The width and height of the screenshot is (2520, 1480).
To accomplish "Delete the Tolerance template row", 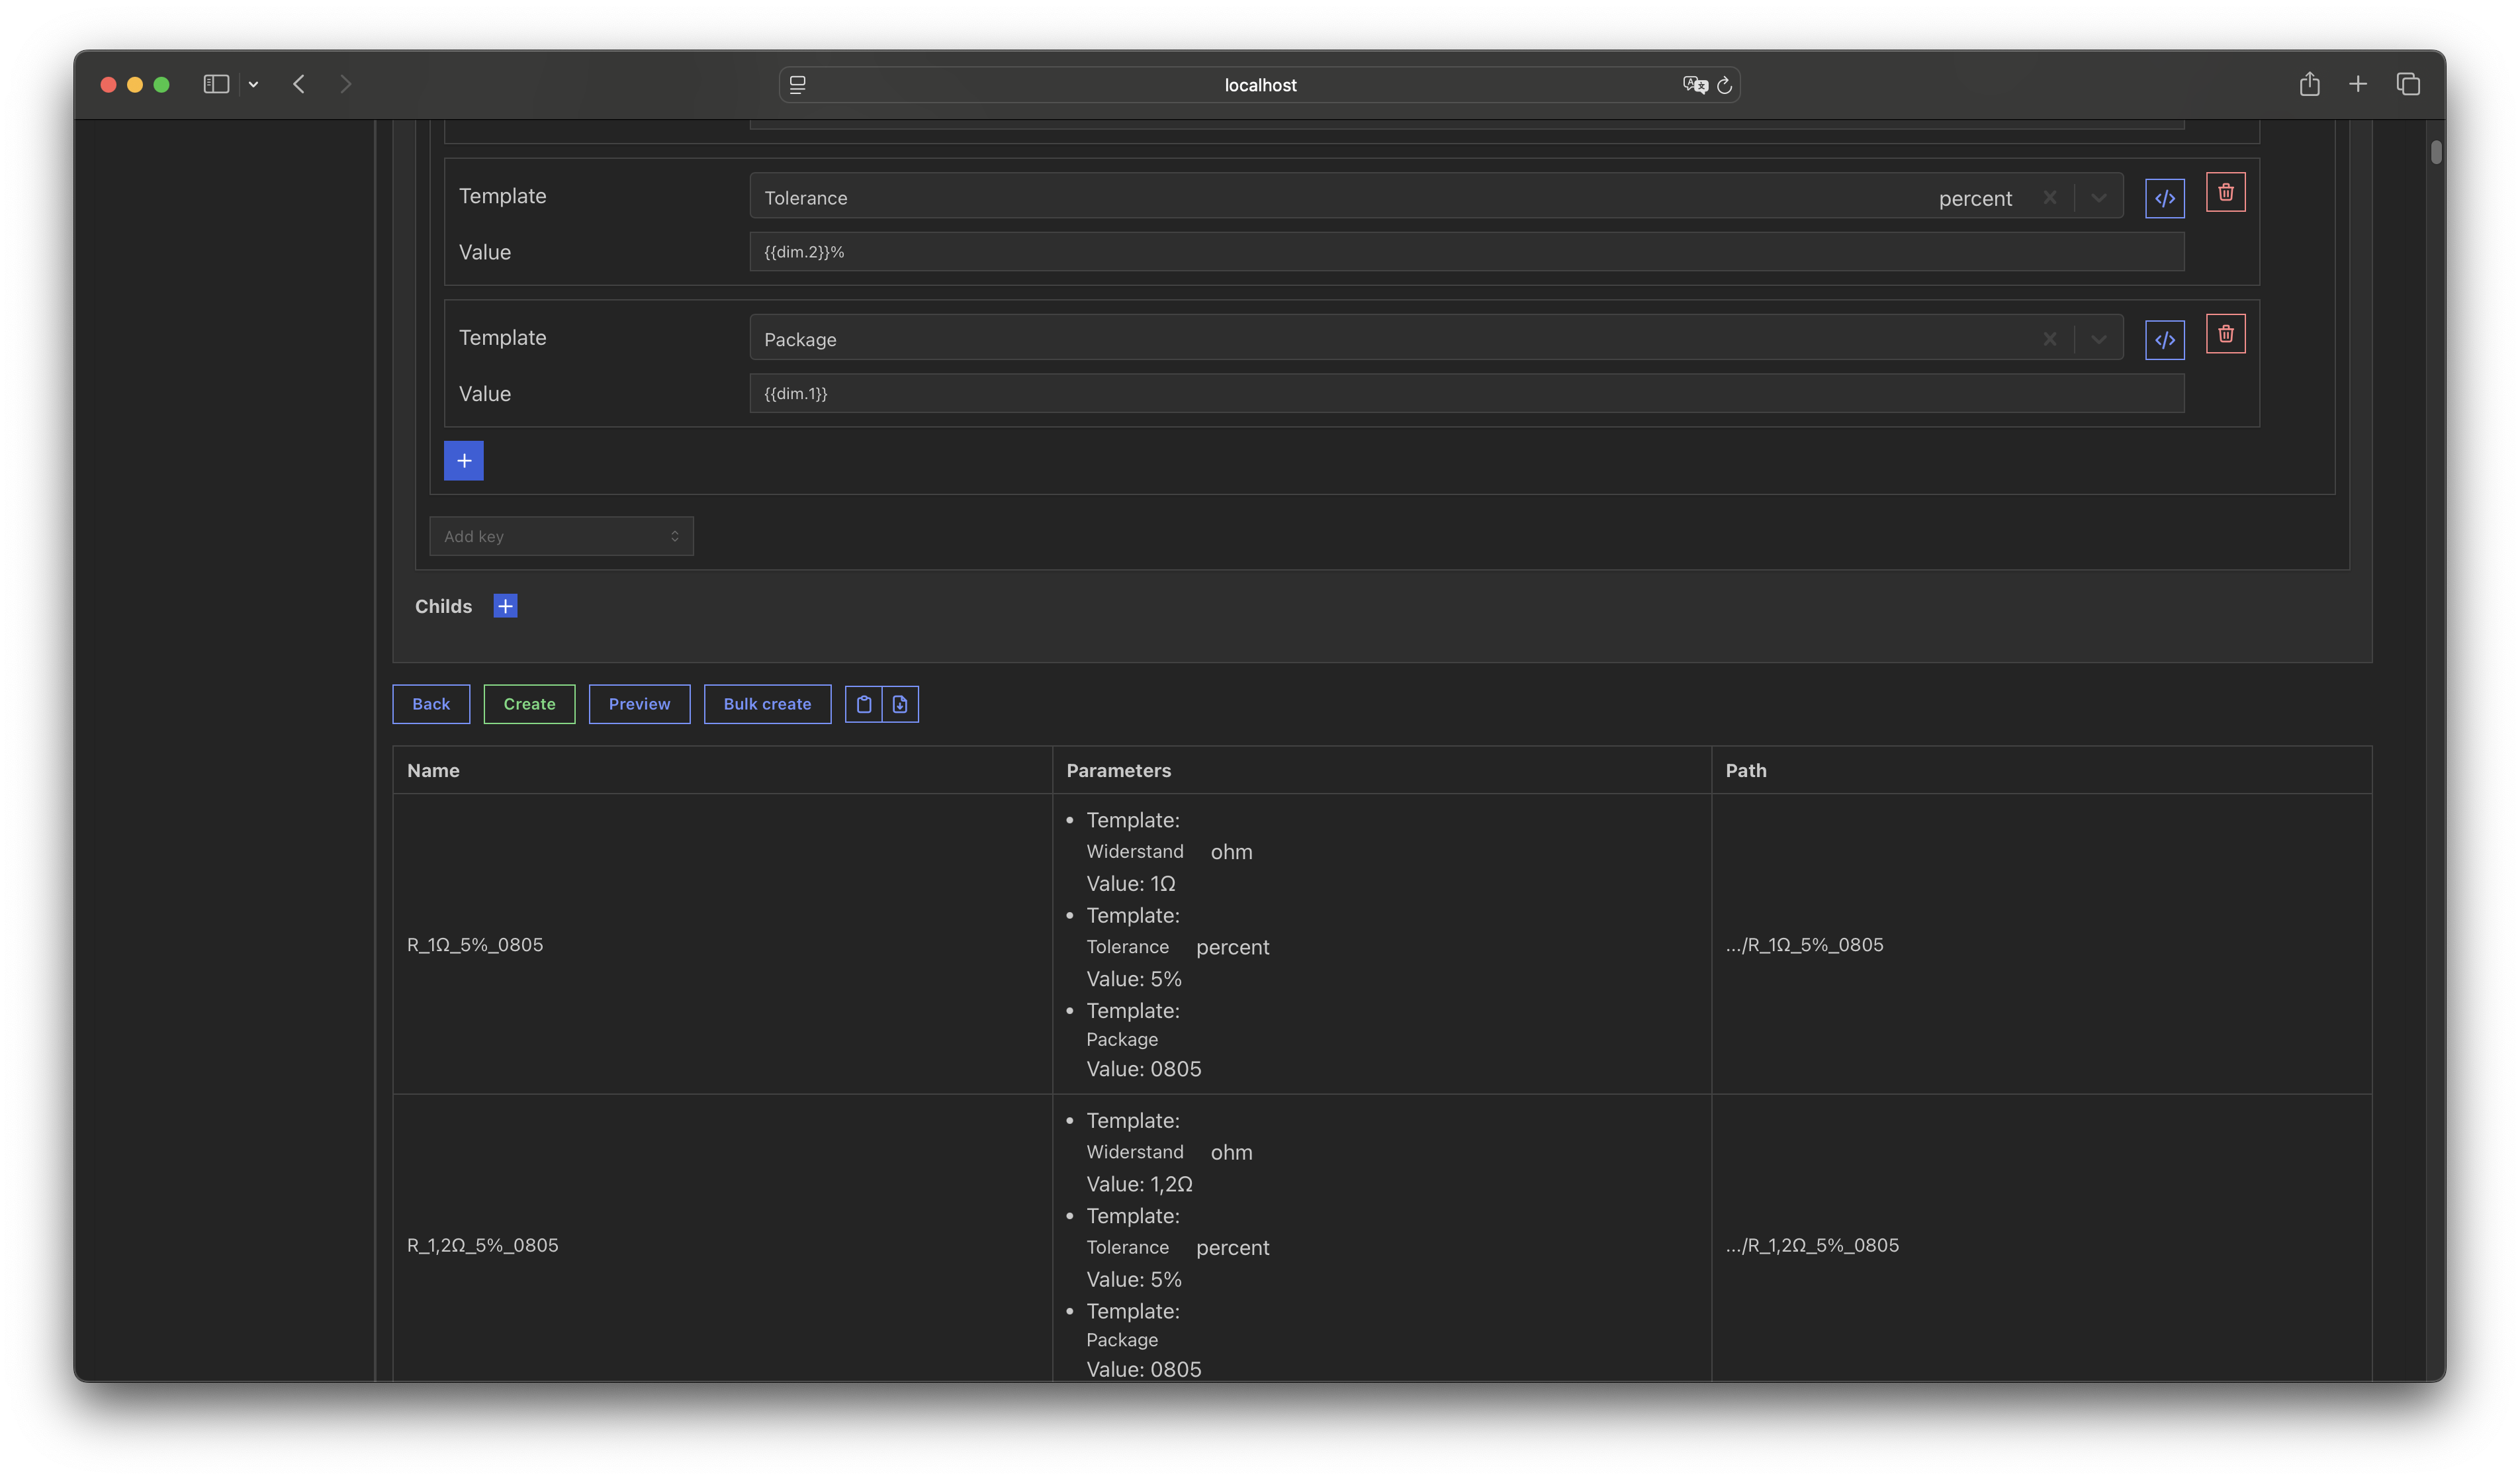I will [x=2225, y=192].
